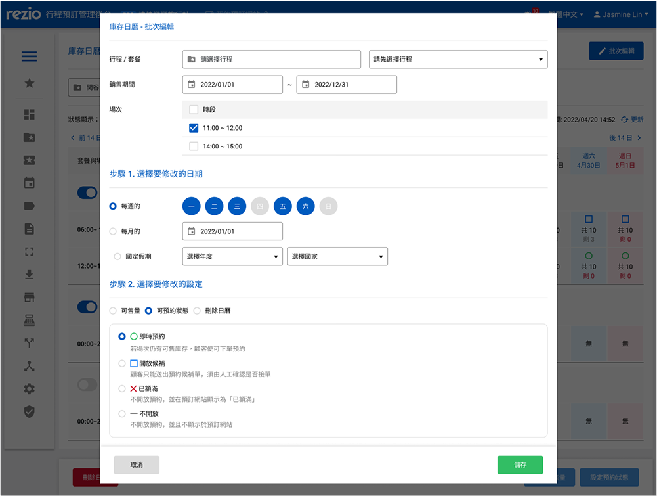The height and width of the screenshot is (496, 657).
Task: Click the green 儲存 save button
Action: pos(520,465)
